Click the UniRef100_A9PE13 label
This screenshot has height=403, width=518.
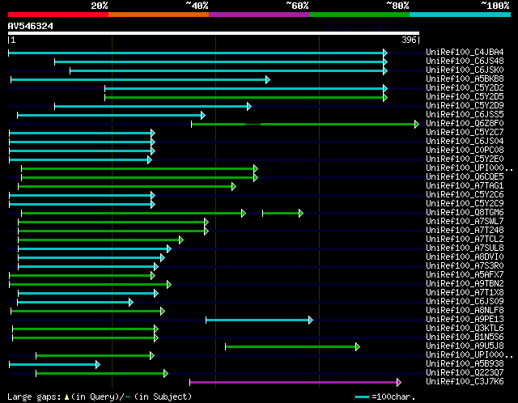tap(465, 320)
